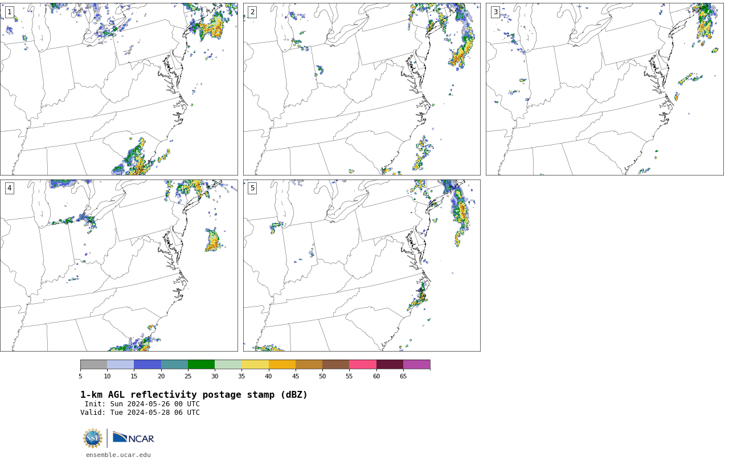
Task: Click colorbar tick label 45
Action: point(296,376)
